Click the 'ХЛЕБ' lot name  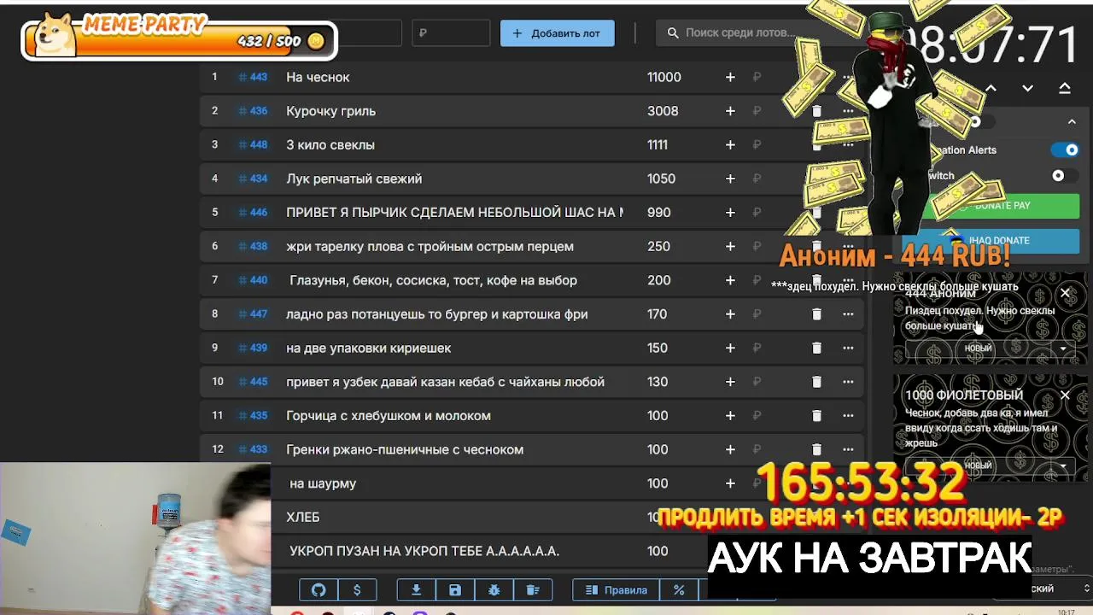[303, 518]
